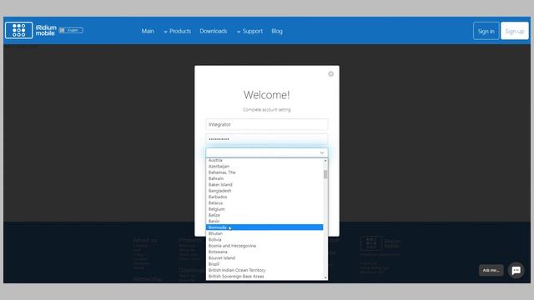This screenshot has width=534, height=300.
Task: Go to the Main page
Action: [148, 31]
